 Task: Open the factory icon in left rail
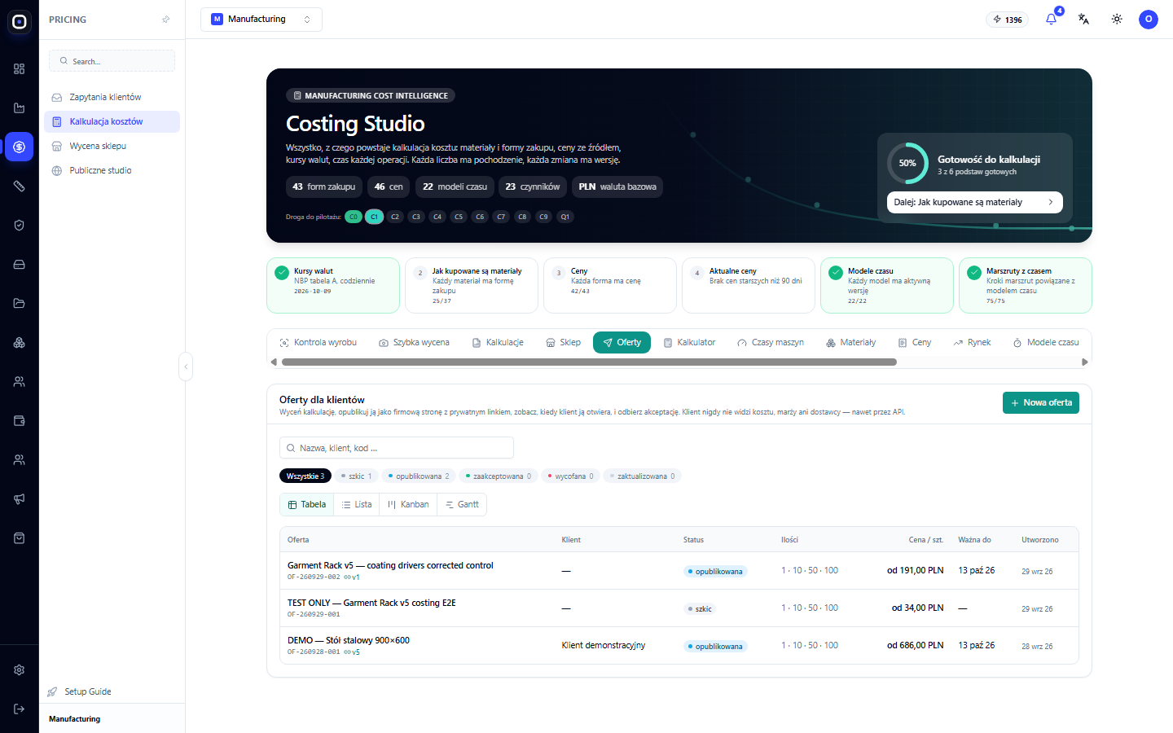coord(20,108)
